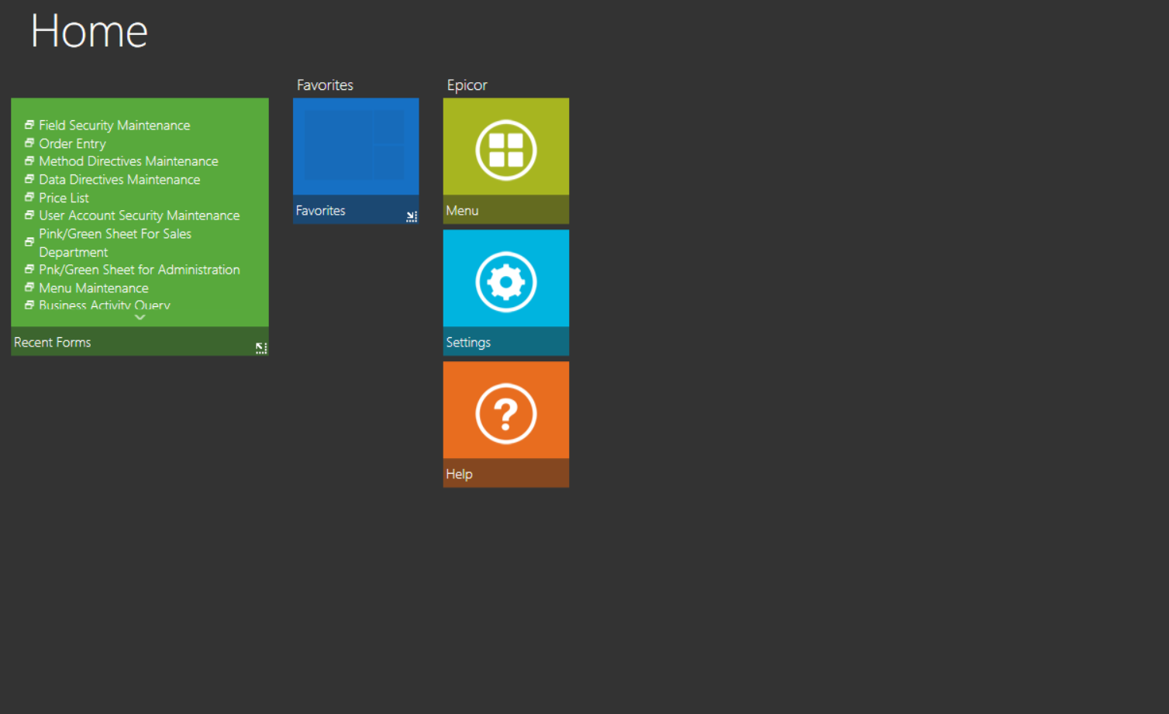Expand the Favorites tile resize arrow icon
Viewport: 1169px width, 714px height.
pos(412,216)
